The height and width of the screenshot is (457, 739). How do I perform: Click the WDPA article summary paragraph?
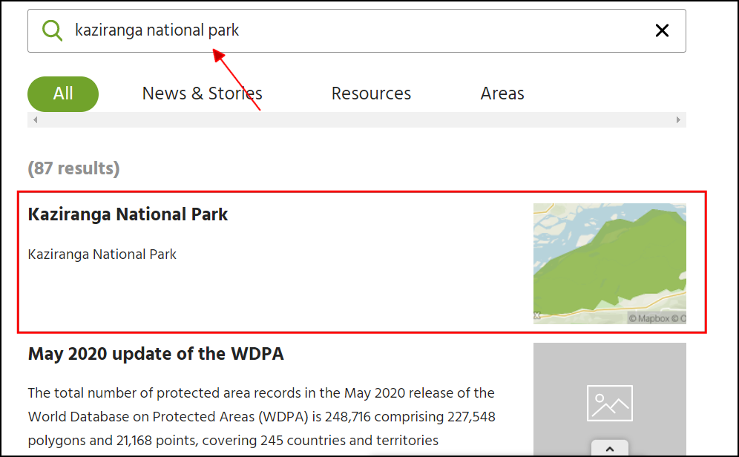pyautogui.click(x=261, y=416)
